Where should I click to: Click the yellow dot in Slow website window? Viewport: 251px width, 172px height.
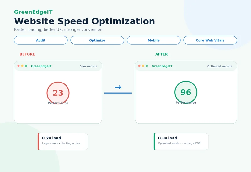(x=22, y=66)
